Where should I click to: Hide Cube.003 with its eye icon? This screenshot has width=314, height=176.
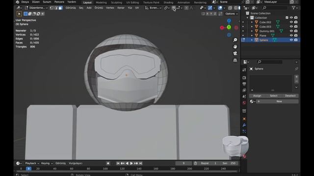click(x=291, y=26)
